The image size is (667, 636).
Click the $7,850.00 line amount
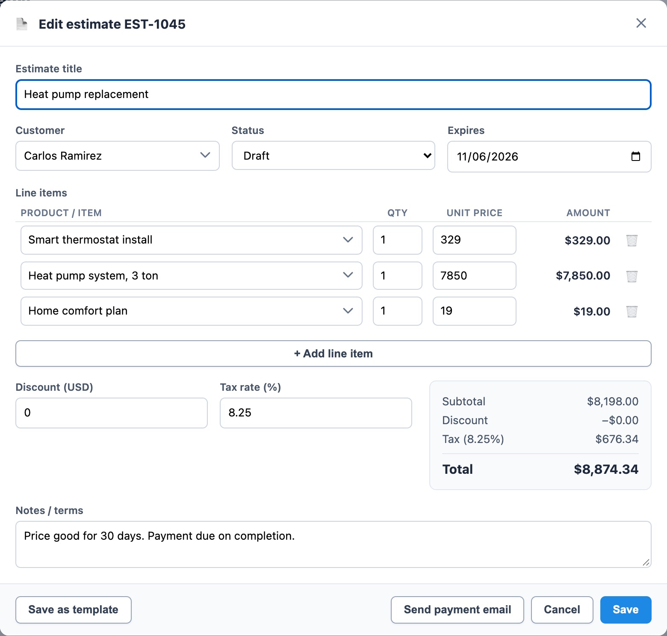(x=583, y=276)
